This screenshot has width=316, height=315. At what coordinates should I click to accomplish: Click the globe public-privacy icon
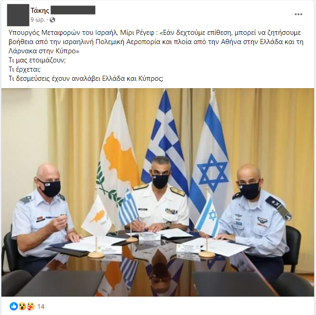click(52, 20)
